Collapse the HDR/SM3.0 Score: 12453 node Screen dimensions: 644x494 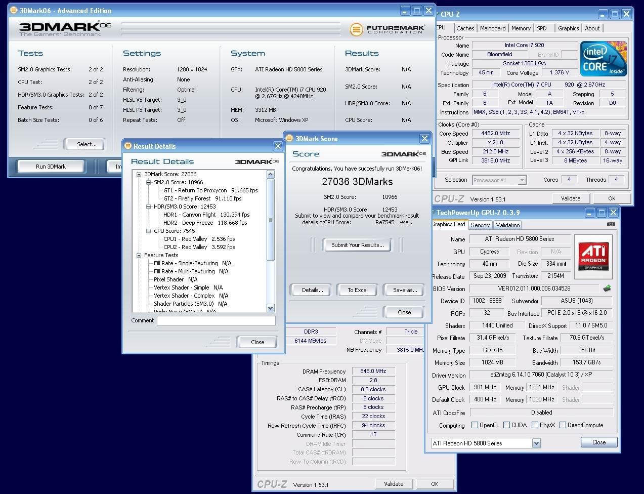pyautogui.click(x=149, y=207)
